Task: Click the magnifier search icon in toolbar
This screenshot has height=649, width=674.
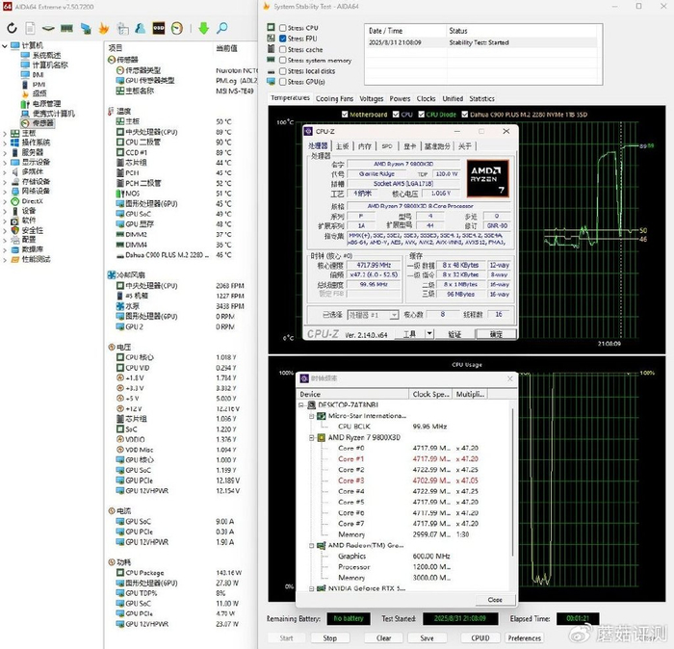Action: pos(220,29)
